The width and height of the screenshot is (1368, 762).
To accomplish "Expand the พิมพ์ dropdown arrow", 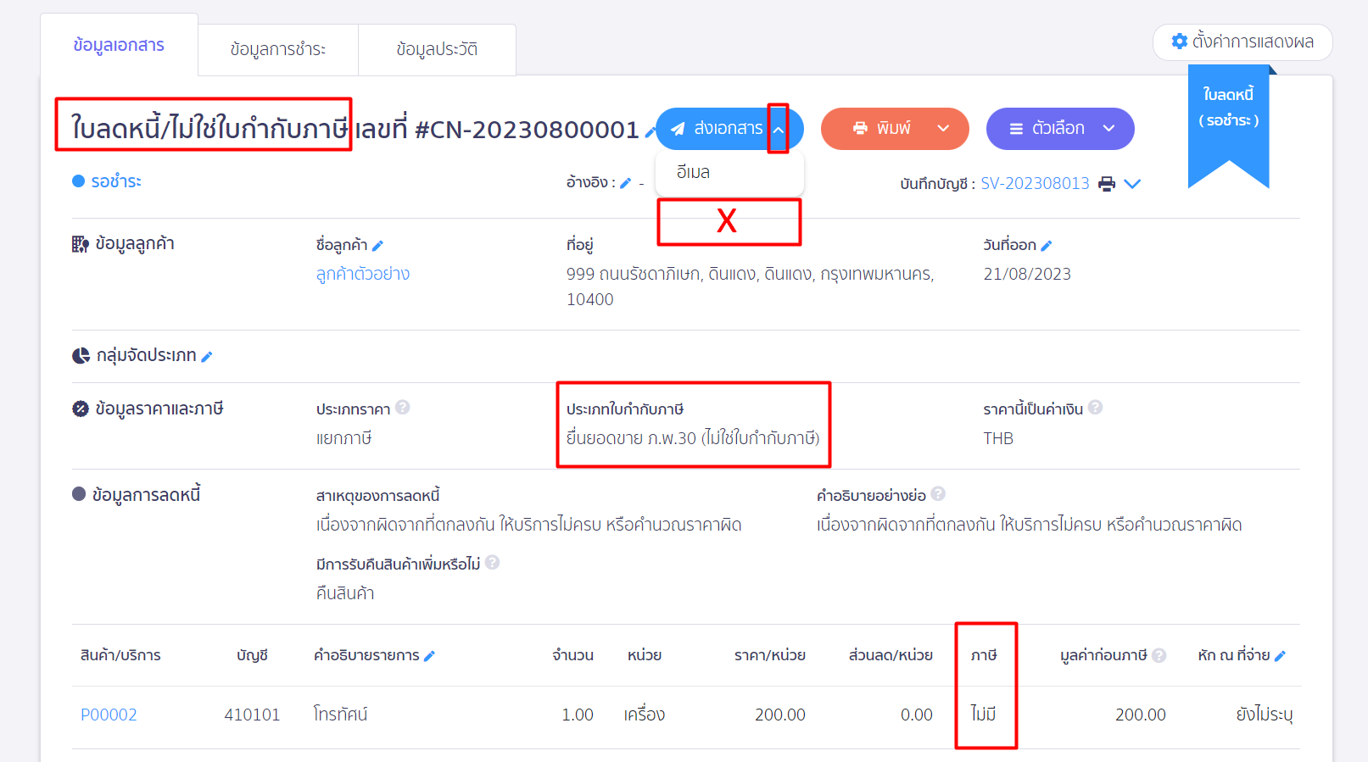I will click(x=943, y=129).
